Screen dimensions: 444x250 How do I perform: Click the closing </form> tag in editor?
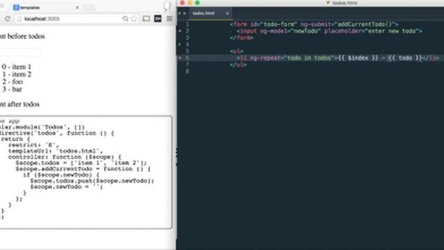(x=241, y=37)
